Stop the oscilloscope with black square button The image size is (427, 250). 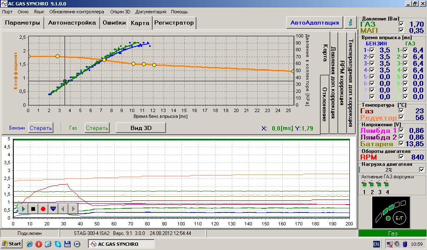[x=33, y=209]
